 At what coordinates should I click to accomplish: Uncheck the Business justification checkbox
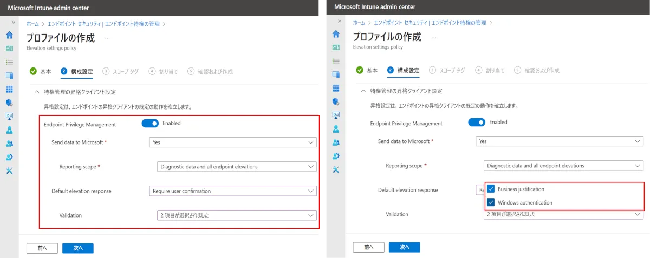point(491,189)
